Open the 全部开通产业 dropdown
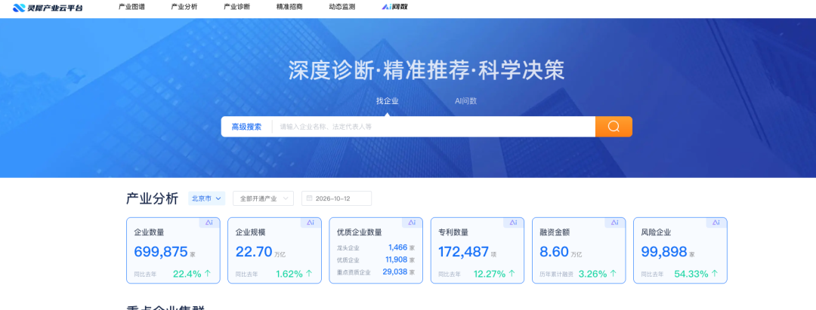 [x=264, y=198]
